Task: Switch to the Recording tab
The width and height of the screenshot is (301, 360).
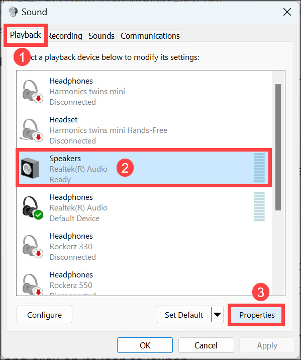Action: point(65,36)
